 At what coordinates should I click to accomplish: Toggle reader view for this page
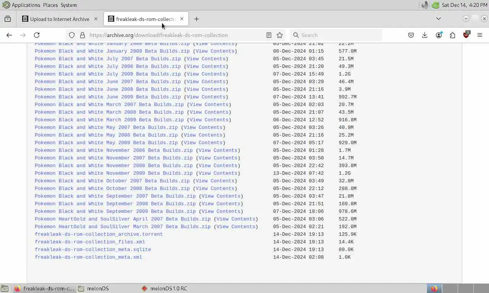(269, 35)
